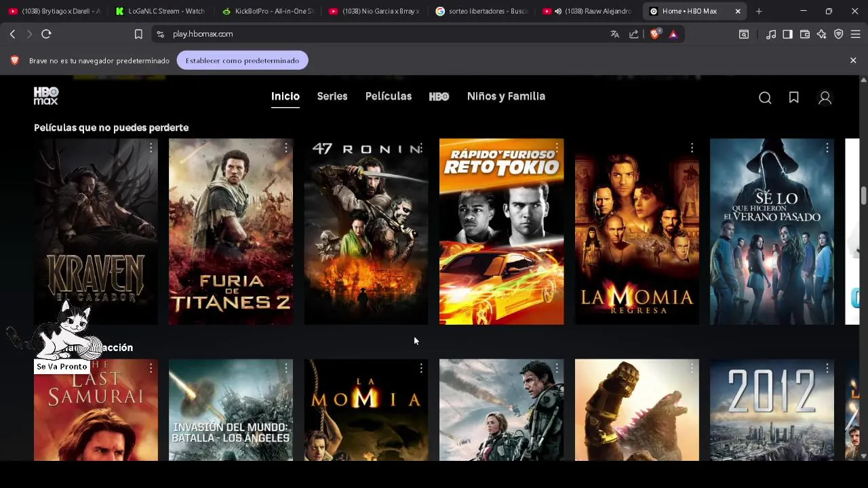This screenshot has width=868, height=488.
Task: Open Leo AI sparkle icon
Action: click(x=822, y=34)
